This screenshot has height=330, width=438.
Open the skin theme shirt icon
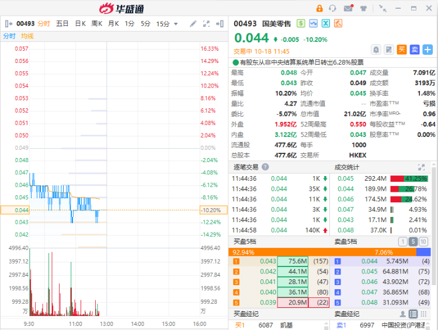point(363,8)
